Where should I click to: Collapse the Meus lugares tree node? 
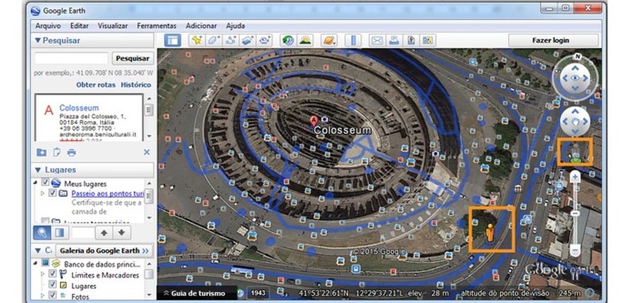pos(37,182)
